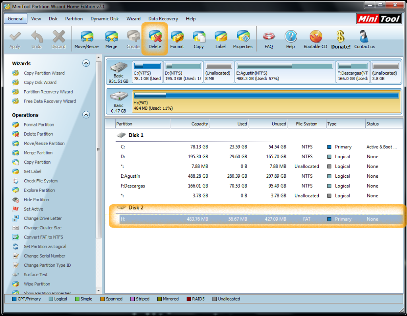407x316 pixels.
Task: Click sidebar scrollbar down arrow
Action: (x=99, y=291)
